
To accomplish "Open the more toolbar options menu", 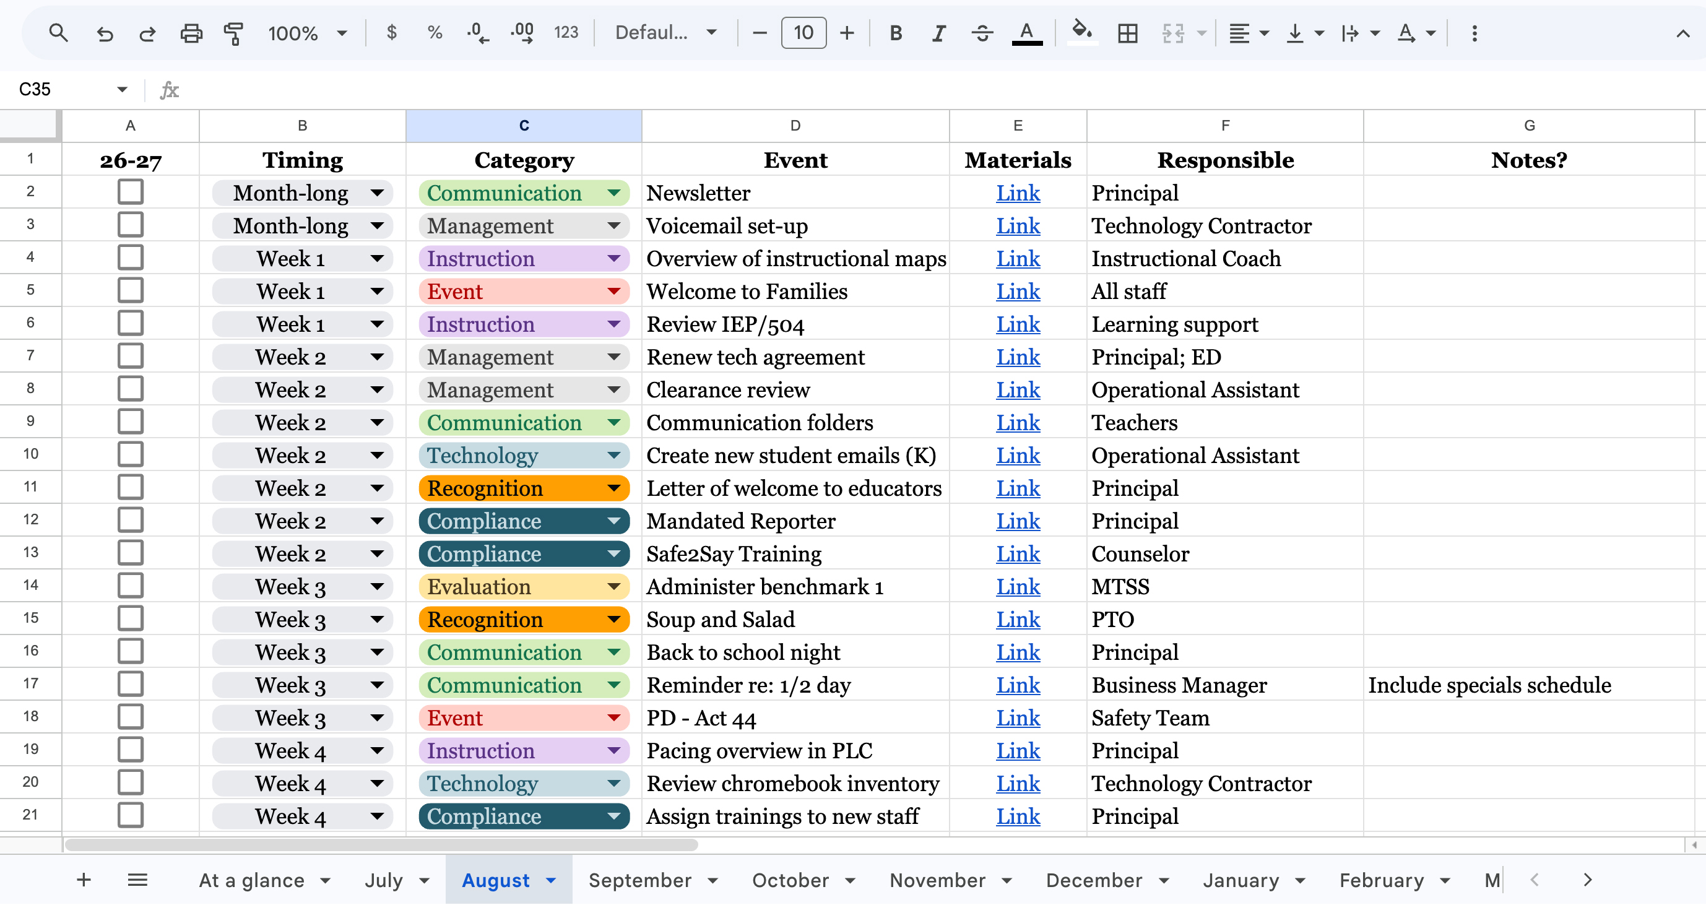I will tap(1474, 32).
